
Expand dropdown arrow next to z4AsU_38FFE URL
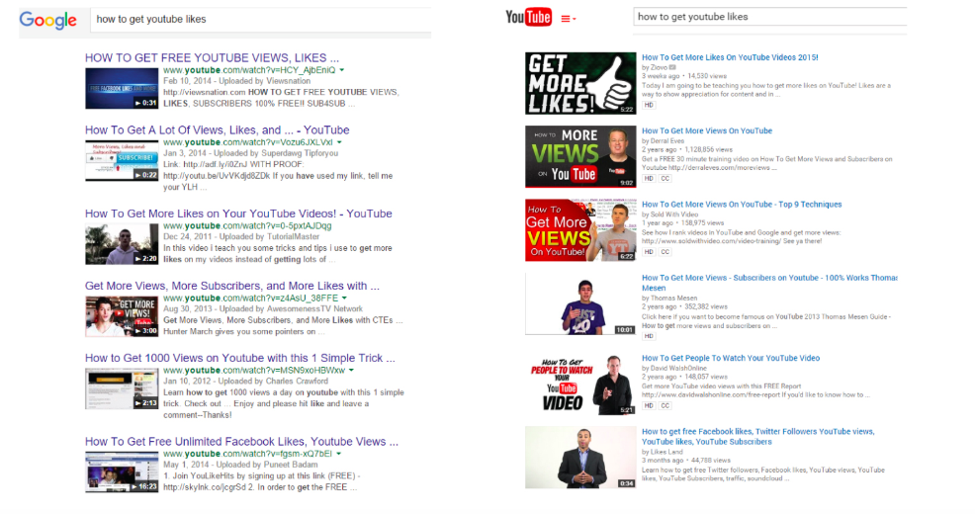coord(345,299)
